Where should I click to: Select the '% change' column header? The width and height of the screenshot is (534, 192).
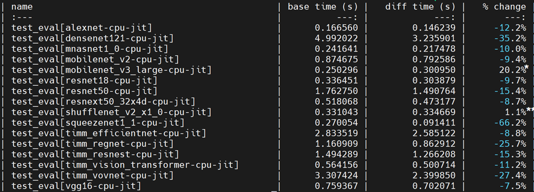(x=504, y=7)
